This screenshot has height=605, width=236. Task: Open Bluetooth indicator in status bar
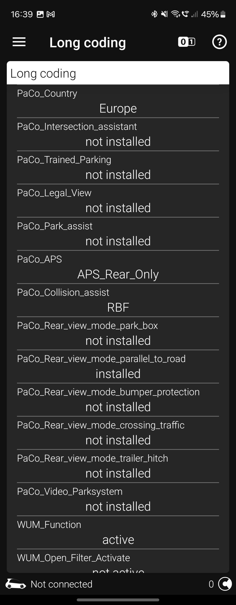(154, 14)
